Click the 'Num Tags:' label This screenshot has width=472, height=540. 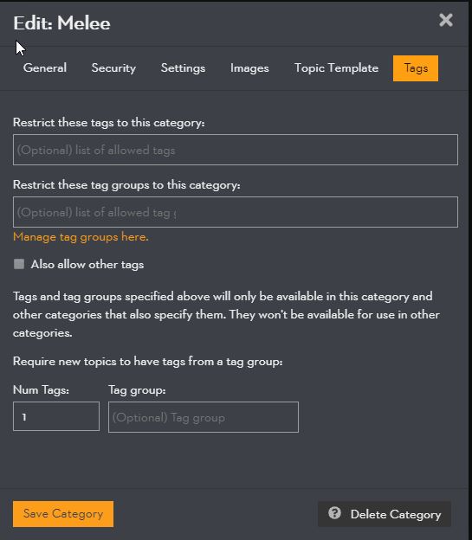[x=41, y=389]
